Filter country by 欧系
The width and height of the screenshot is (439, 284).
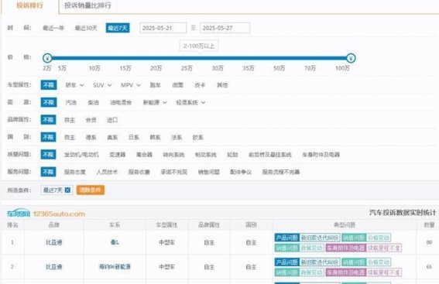(197, 137)
